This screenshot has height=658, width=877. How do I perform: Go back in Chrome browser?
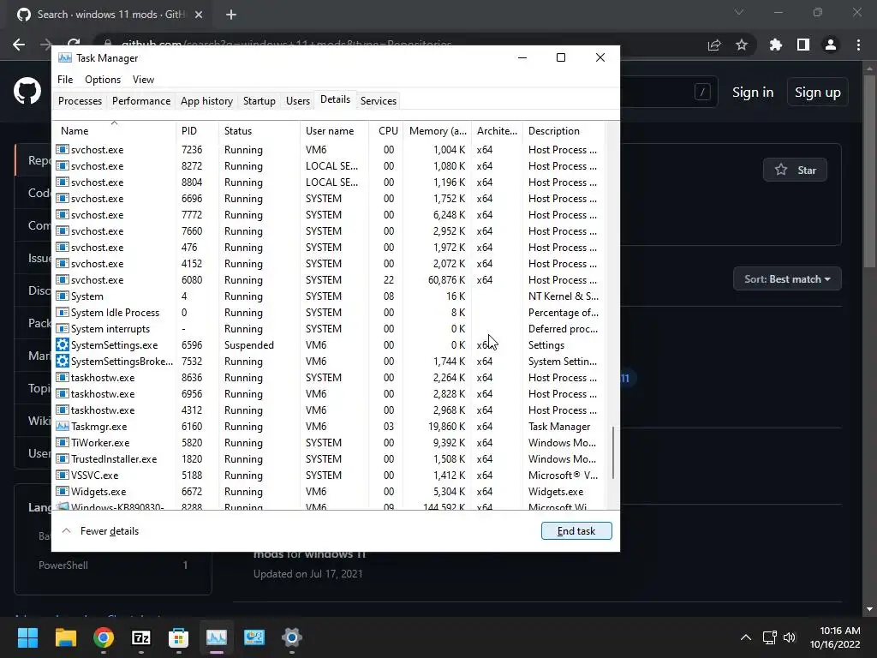tap(19, 45)
